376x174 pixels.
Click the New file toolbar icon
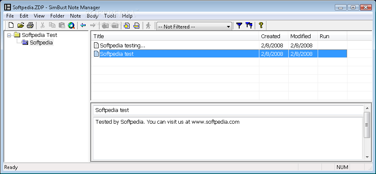tap(11, 25)
